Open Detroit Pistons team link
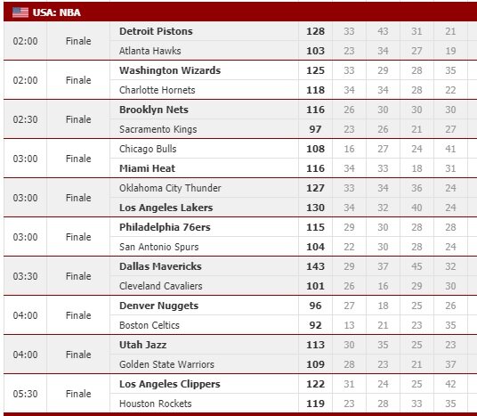 coord(156,31)
